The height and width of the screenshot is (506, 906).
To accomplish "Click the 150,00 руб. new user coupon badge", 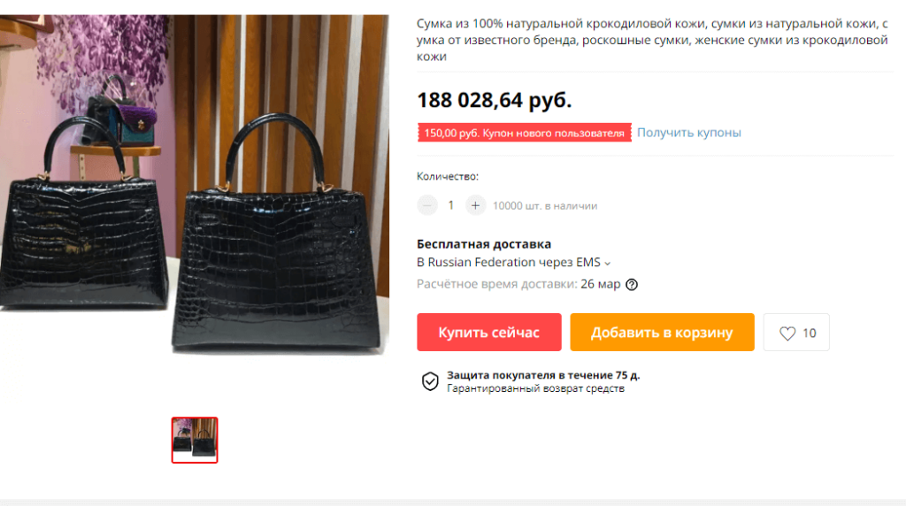I will pyautogui.click(x=524, y=133).
